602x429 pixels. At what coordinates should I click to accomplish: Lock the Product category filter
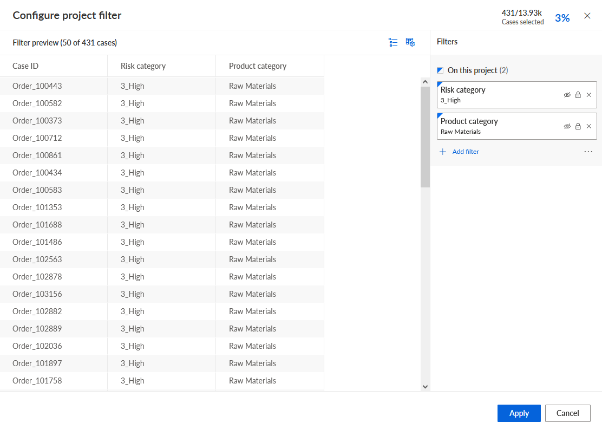click(578, 126)
